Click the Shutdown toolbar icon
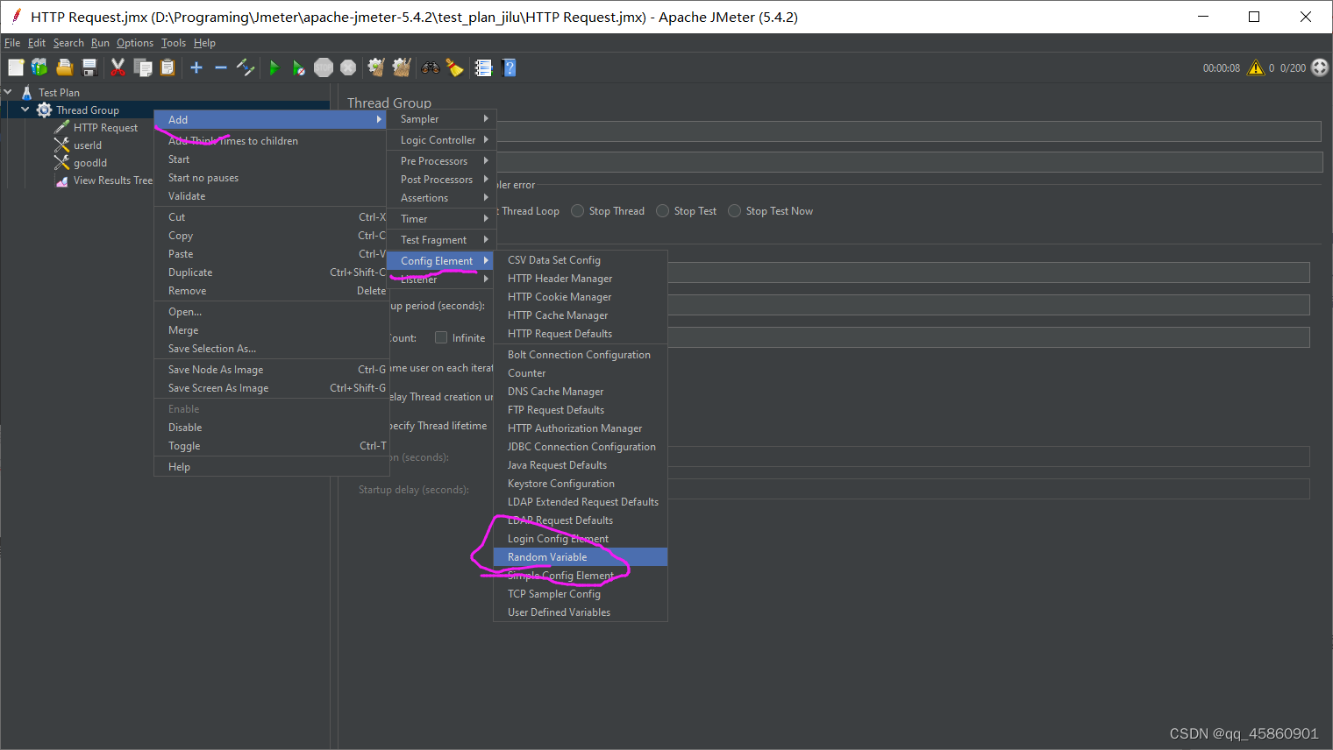Image resolution: width=1333 pixels, height=750 pixels. (348, 67)
